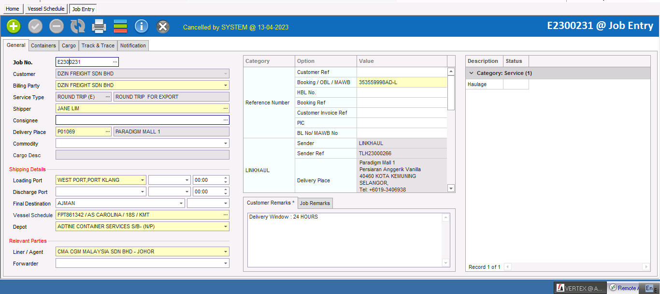Click the printer icon in toolbar
Viewport: 660px width, 294px height.
(99, 26)
